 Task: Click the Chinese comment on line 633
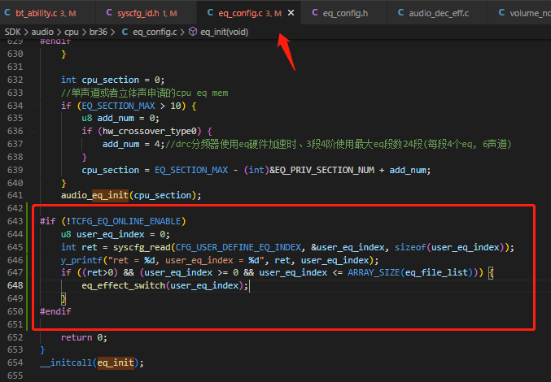(x=144, y=93)
